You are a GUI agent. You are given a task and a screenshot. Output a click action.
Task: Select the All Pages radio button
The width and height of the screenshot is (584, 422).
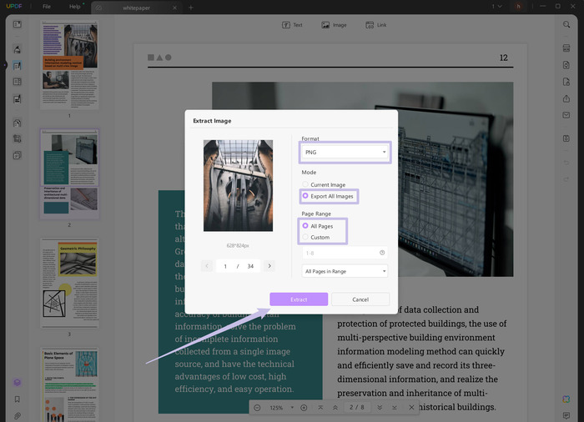tap(305, 226)
